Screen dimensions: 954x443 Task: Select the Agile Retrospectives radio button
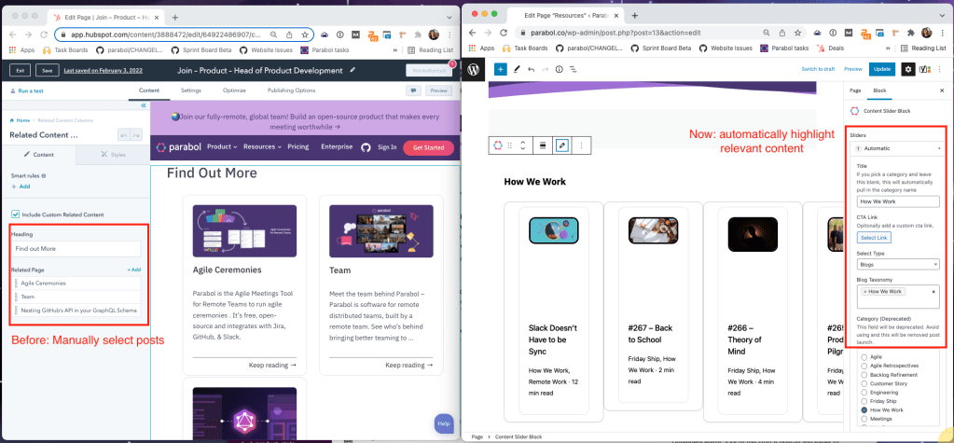point(864,366)
